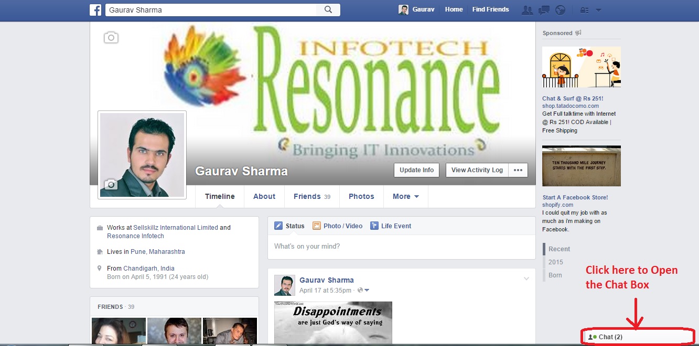The width and height of the screenshot is (699, 346).
Task: Expand the More profile tab dropdown
Action: click(x=406, y=196)
